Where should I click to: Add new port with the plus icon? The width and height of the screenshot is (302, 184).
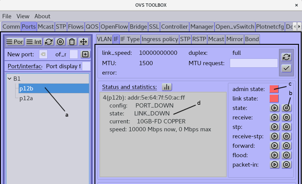(x=85, y=54)
